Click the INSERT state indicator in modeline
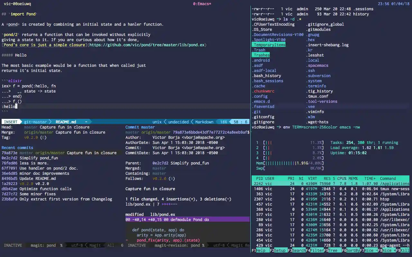Image resolution: width=412 pixels, height=257 pixels. [x=11, y=122]
